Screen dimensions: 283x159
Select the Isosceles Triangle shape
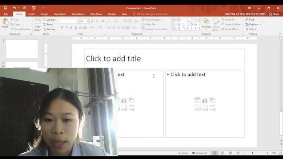[179, 24]
